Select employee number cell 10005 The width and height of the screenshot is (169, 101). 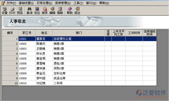click(x=27, y=59)
